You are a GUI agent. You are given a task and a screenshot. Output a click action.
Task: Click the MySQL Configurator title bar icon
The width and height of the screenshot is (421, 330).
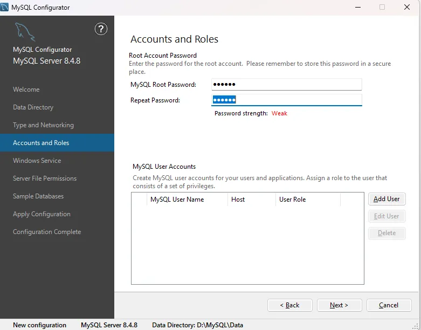pos(5,8)
